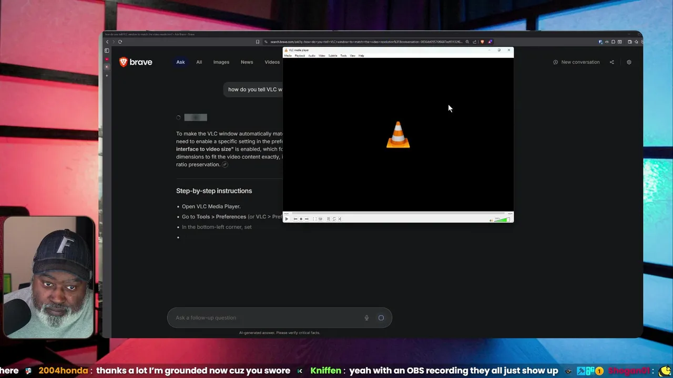Toggle VLC fullscreen button

pyautogui.click(x=314, y=219)
